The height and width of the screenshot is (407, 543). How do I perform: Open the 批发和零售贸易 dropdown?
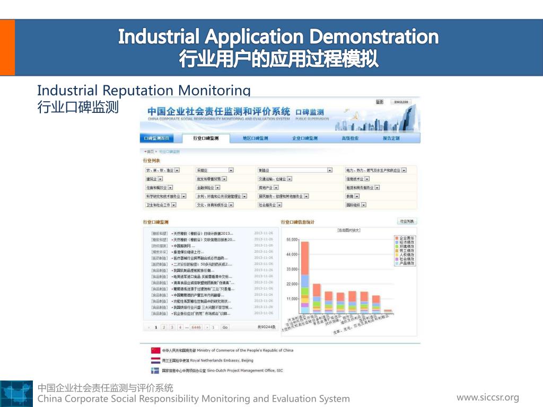point(212,179)
